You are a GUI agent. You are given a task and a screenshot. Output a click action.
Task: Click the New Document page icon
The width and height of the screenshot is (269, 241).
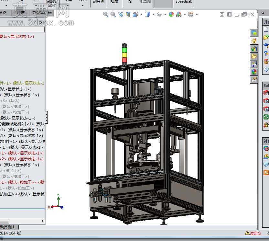(x=266, y=29)
